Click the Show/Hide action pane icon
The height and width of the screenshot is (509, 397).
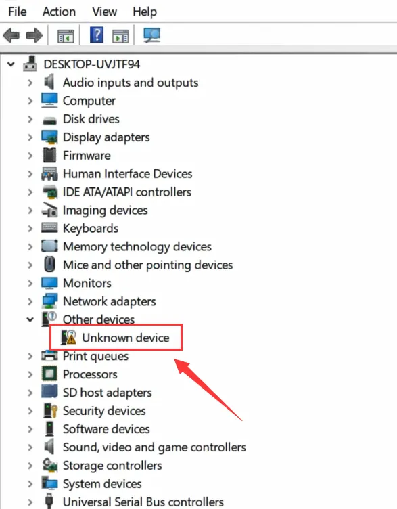pos(120,36)
